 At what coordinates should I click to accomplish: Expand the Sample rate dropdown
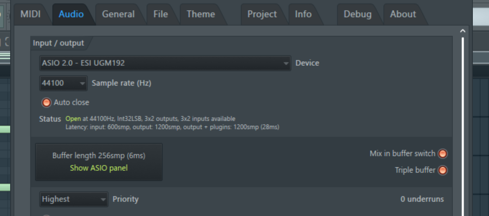(x=63, y=83)
